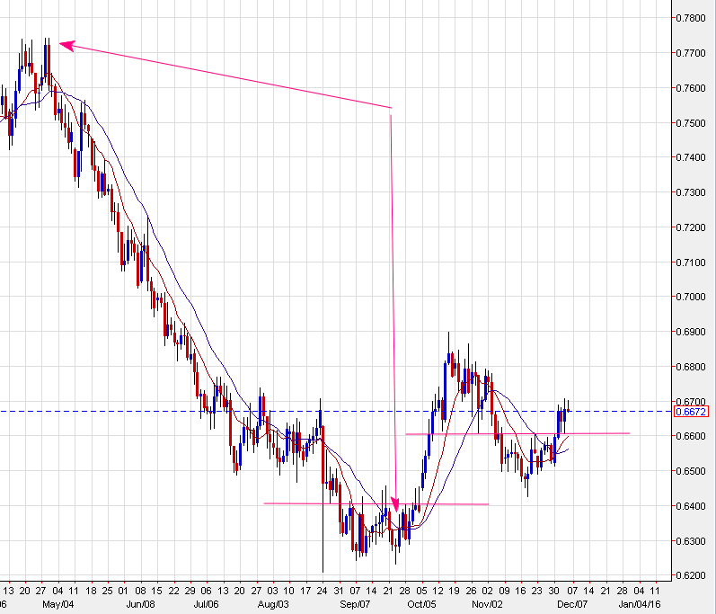Select the 0.7000 price axis label
This screenshot has width=716, height=614.
click(691, 297)
